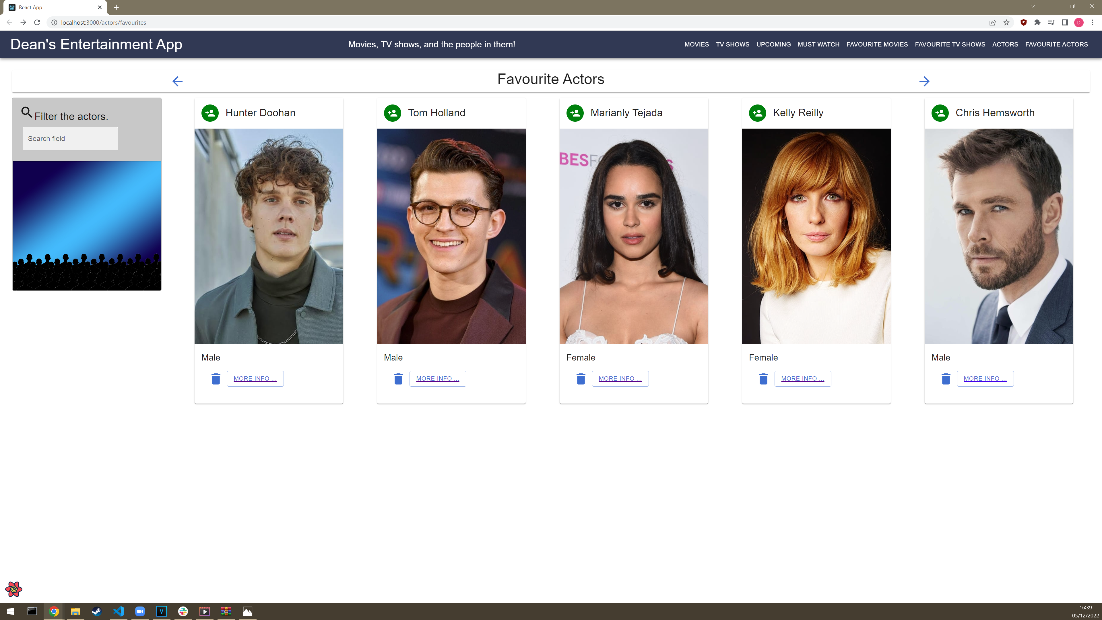Click the left arrow beside Favourite Actors
This screenshot has width=1102, height=620.
tap(178, 81)
